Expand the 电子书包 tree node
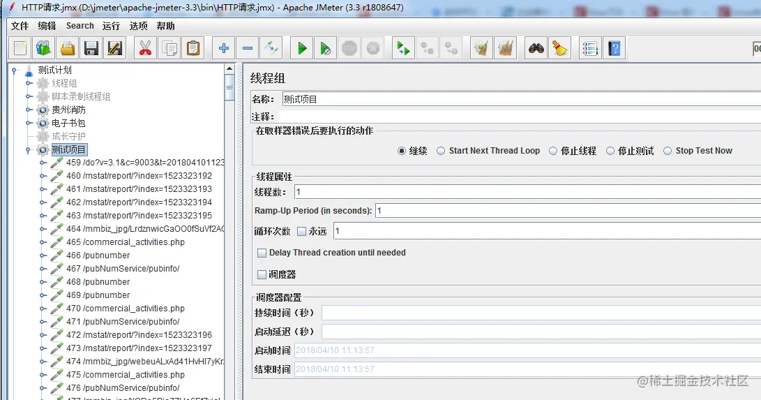Screen dimensions: 761x400 [x=29, y=123]
